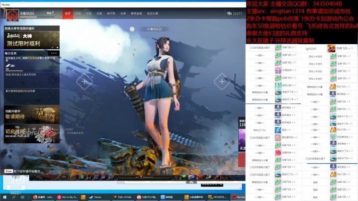Open the 敬请期待 coming soon banner
Image resolution: width=358 pixels, height=201 pixels.
(x=32, y=114)
